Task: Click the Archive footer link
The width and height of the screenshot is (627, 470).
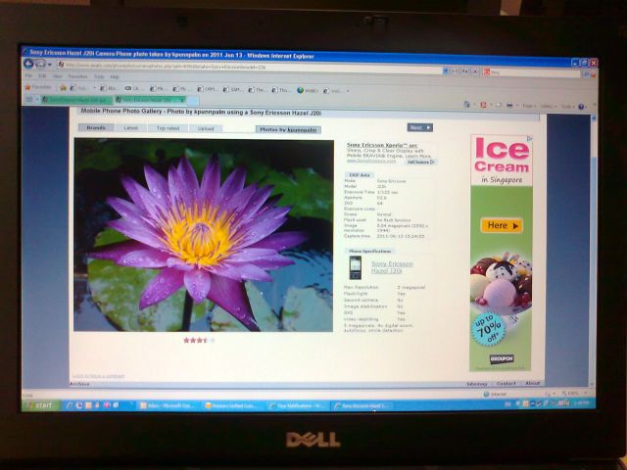Action: (79, 384)
